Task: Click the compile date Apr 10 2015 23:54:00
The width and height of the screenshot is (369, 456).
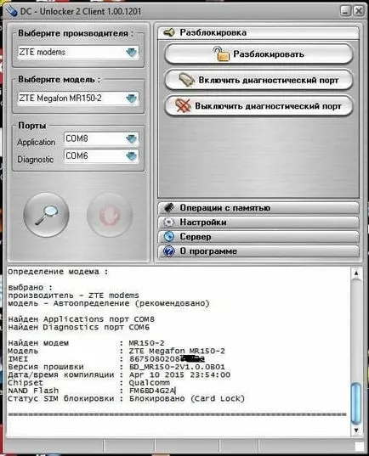Action: pyautogui.click(x=179, y=374)
